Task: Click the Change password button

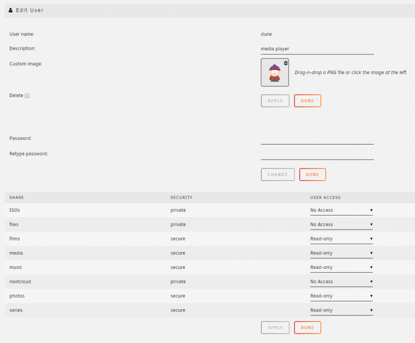Action: point(278,175)
